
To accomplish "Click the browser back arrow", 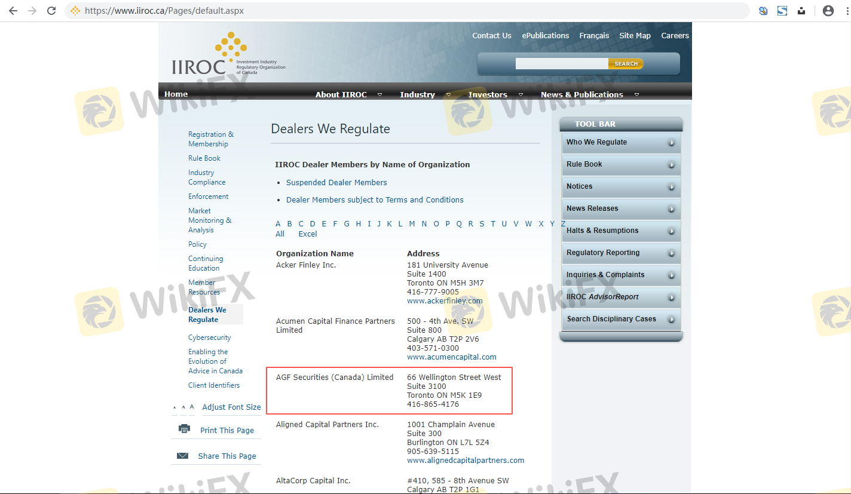I will [13, 11].
